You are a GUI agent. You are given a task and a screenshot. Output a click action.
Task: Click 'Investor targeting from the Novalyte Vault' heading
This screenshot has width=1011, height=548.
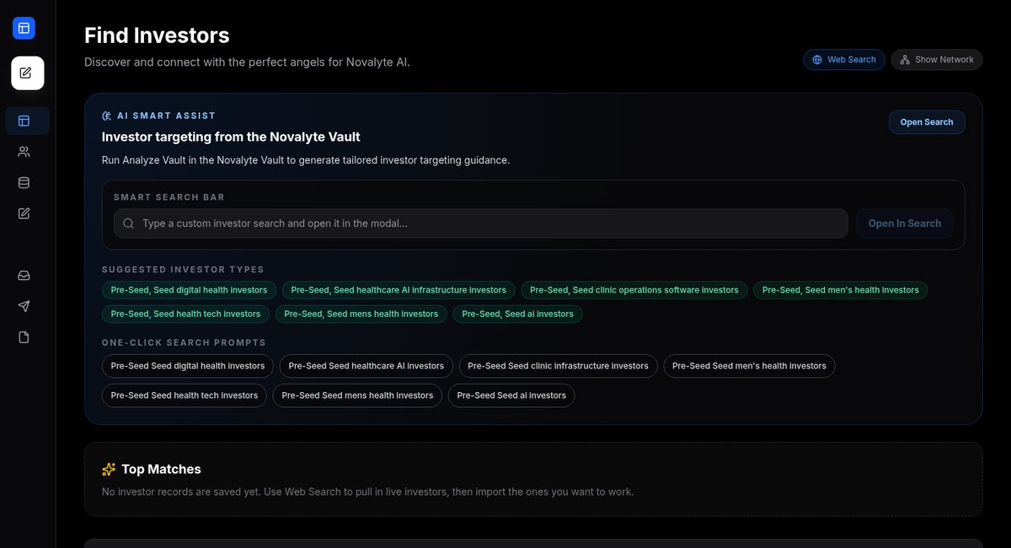231,137
